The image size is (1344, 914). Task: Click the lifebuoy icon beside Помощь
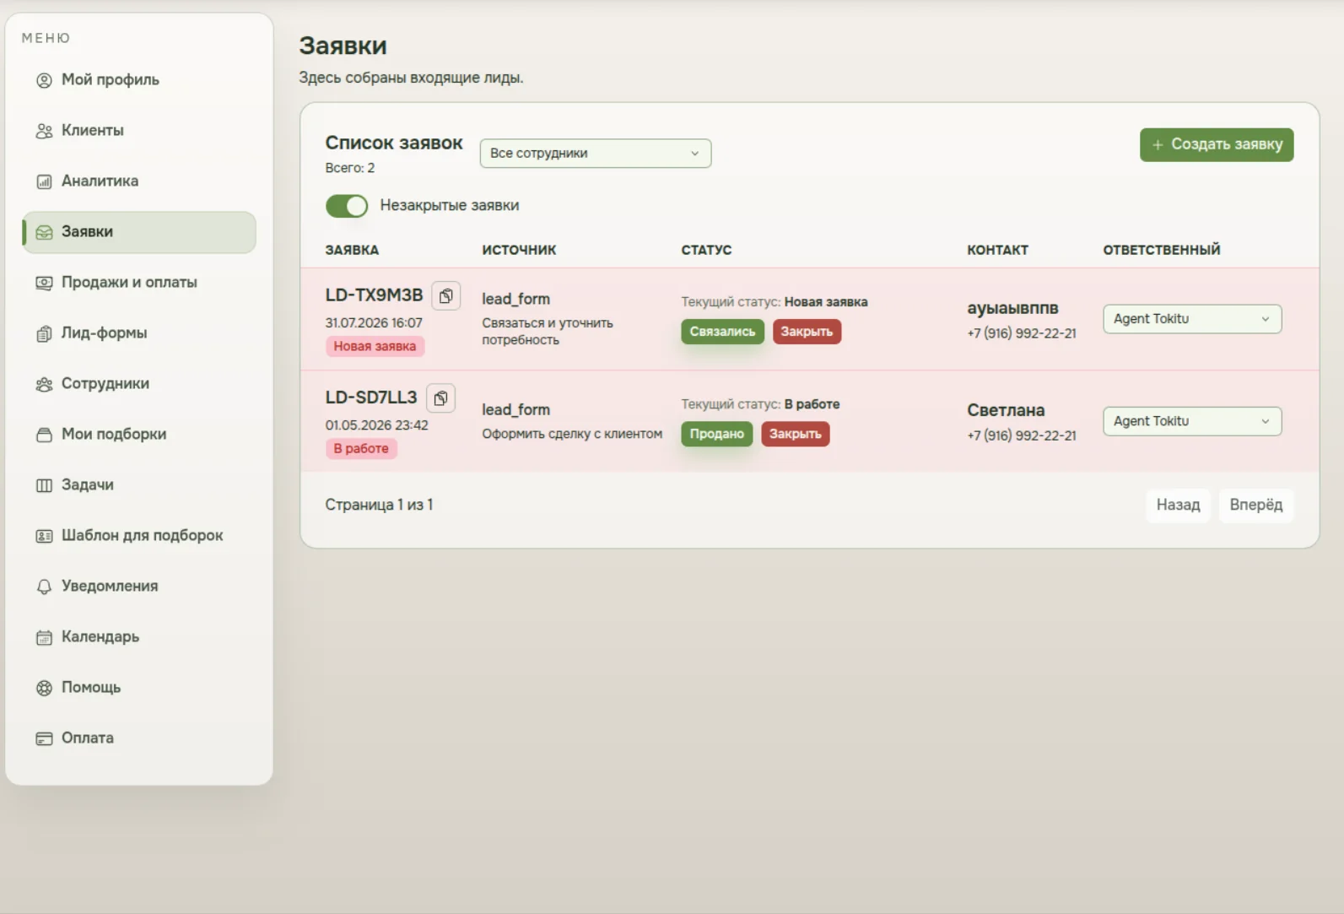tap(44, 688)
